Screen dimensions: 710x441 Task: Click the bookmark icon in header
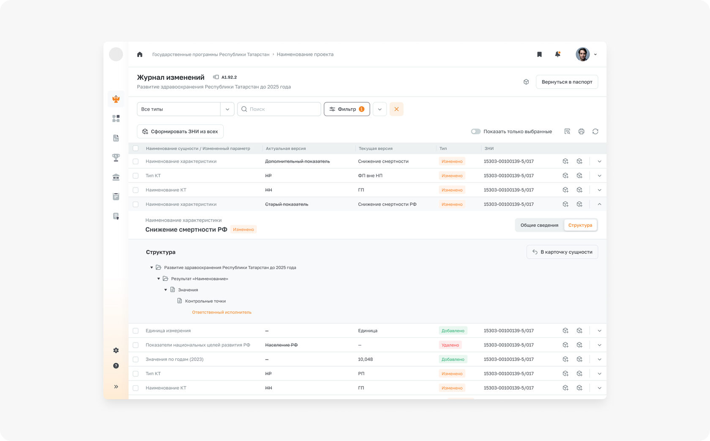click(x=539, y=54)
